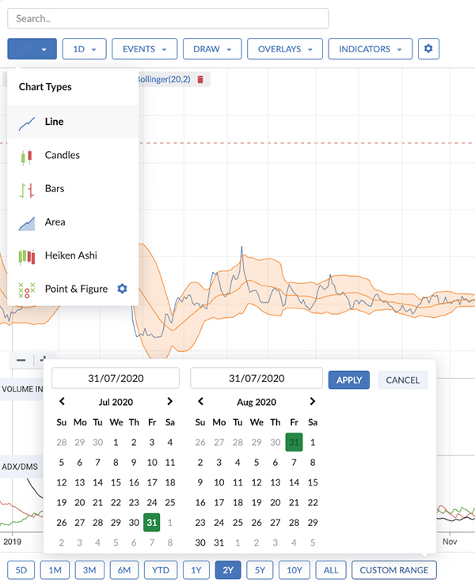Click the ADX/DMS indicator label

[x=20, y=467]
